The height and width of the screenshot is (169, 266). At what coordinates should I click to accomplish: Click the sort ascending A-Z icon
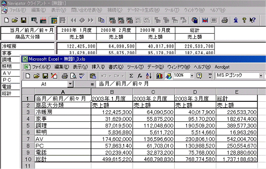click(148, 76)
